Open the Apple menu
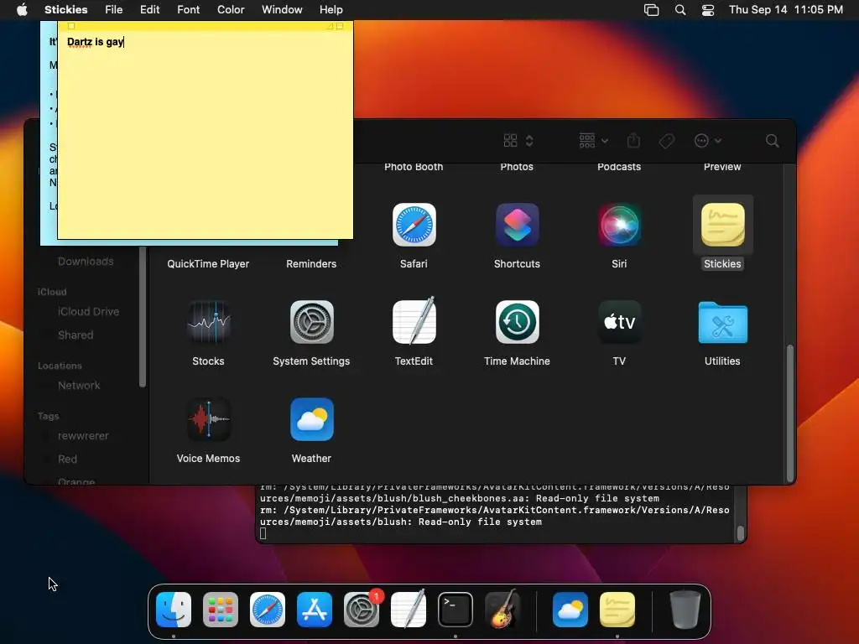The height and width of the screenshot is (644, 859). click(x=22, y=10)
